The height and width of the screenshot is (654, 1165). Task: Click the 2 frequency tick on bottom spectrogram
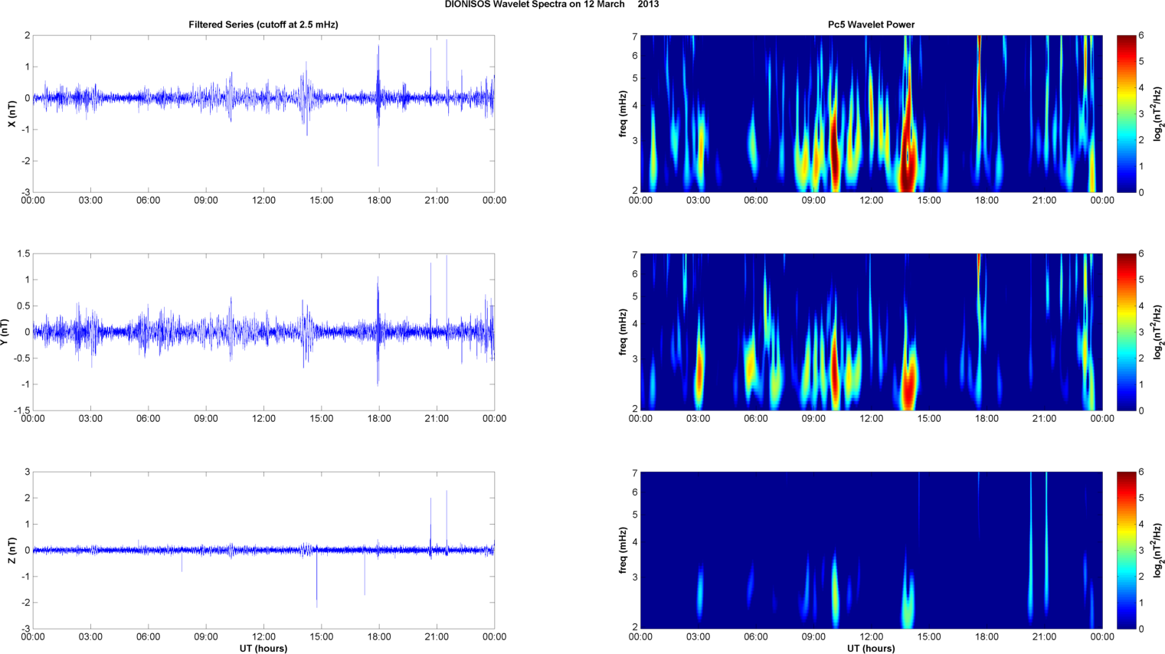pos(635,628)
